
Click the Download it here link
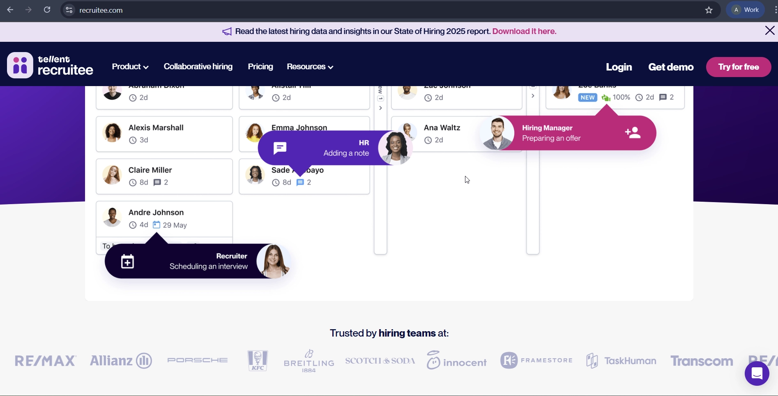pos(524,31)
